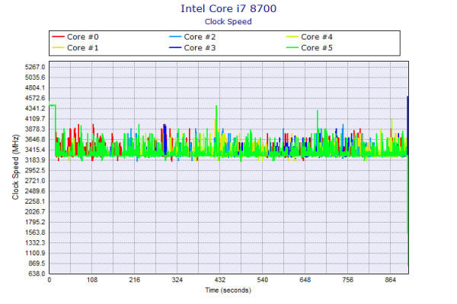
Task: Click the 864 time axis tick
Action: point(391,280)
